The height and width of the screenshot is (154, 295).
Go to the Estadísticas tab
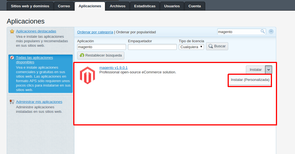[145, 6]
